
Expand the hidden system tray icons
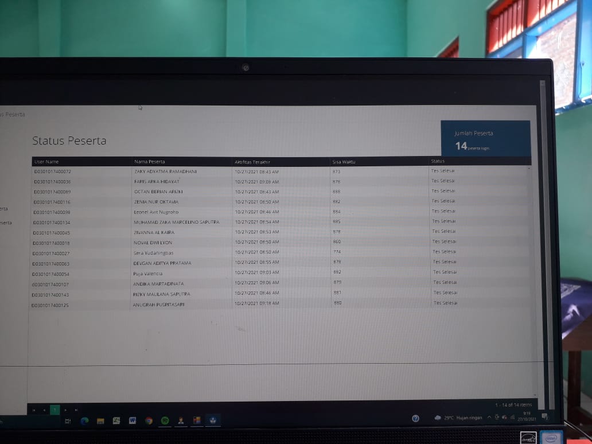[489, 417]
